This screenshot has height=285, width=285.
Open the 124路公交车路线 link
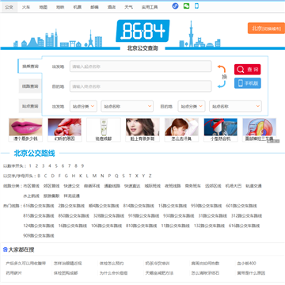tap(39, 226)
